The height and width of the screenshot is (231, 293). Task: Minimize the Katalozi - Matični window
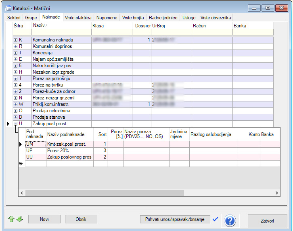254,8
